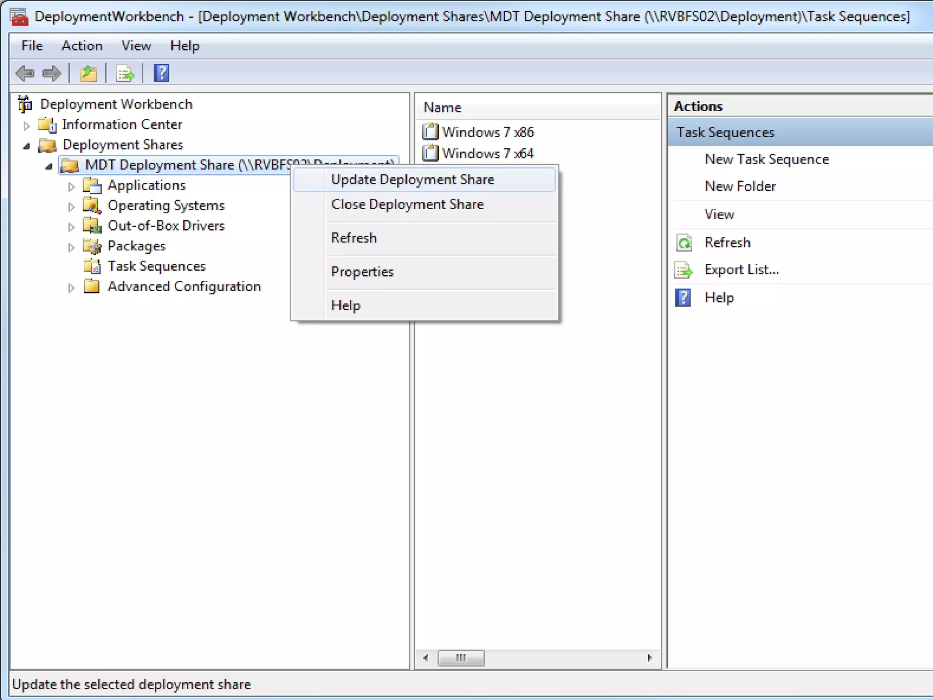Click the Task Sequences Actions section header
This screenshot has height=700, width=933.
click(800, 132)
